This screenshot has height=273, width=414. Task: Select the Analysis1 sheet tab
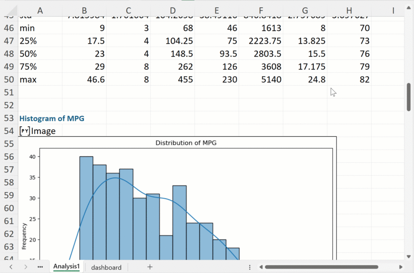coord(67,267)
